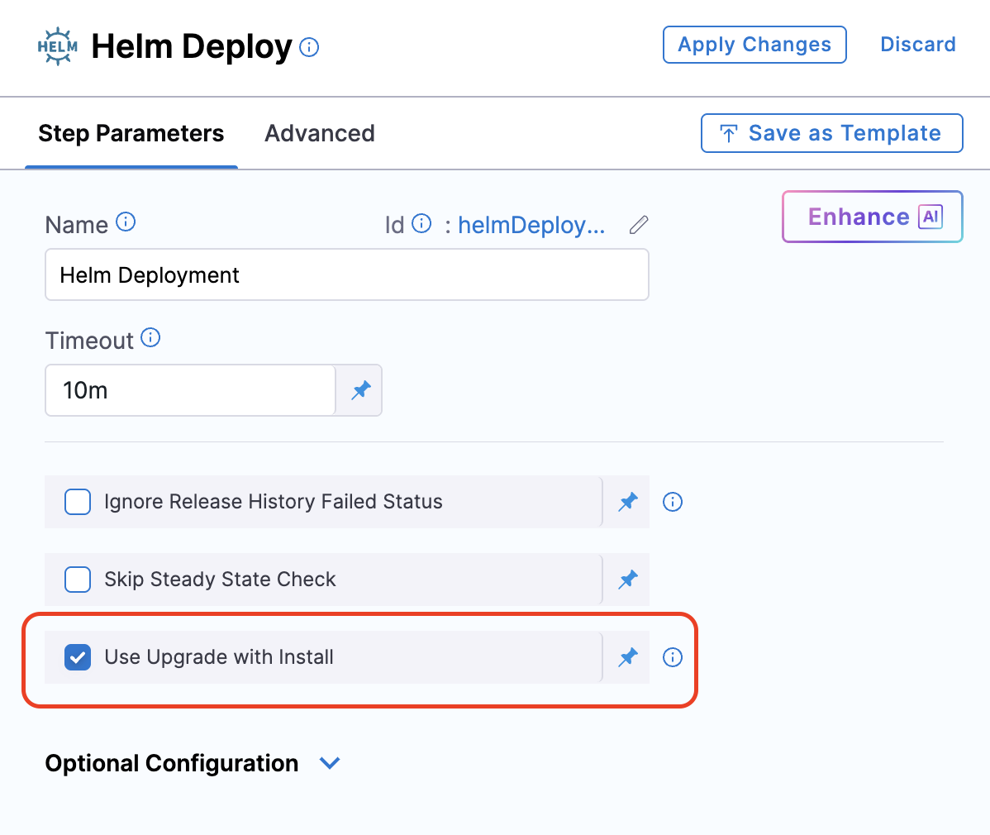Click info icon for Ignore Release History Failed Status
The image size is (990, 835).
tap(673, 502)
